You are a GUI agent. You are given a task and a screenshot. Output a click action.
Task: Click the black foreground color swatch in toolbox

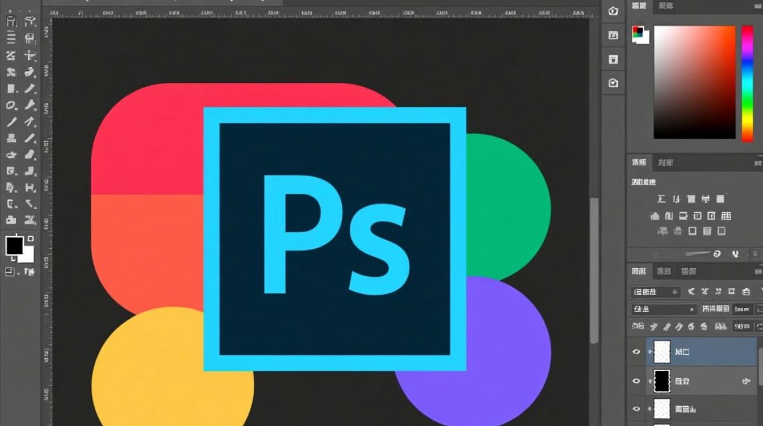point(14,245)
